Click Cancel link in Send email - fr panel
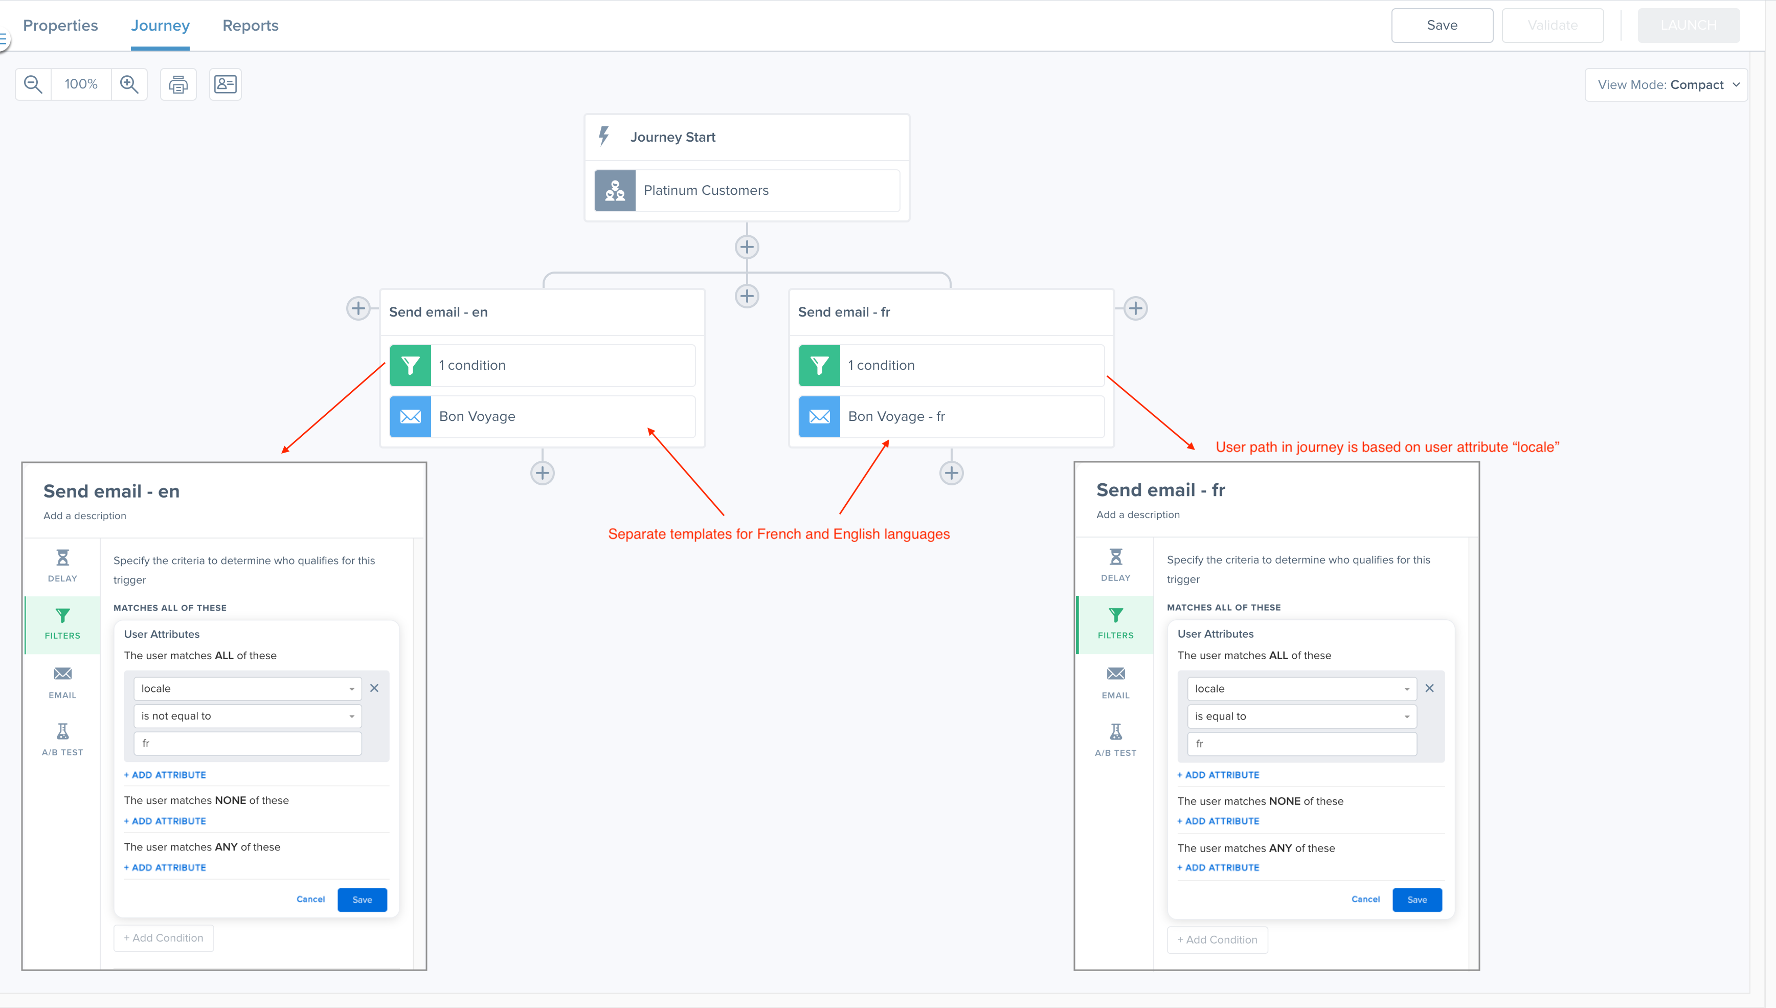The image size is (1776, 1008). point(1365,899)
